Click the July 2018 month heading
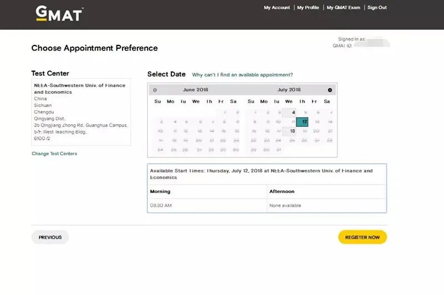The width and height of the screenshot is (444, 295). pyautogui.click(x=289, y=90)
